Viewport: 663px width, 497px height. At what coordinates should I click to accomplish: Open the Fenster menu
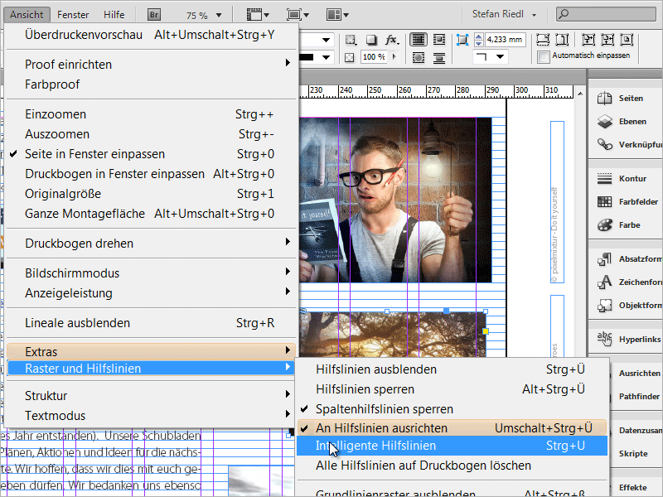tap(74, 15)
